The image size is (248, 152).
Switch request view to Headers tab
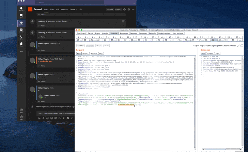[94, 54]
